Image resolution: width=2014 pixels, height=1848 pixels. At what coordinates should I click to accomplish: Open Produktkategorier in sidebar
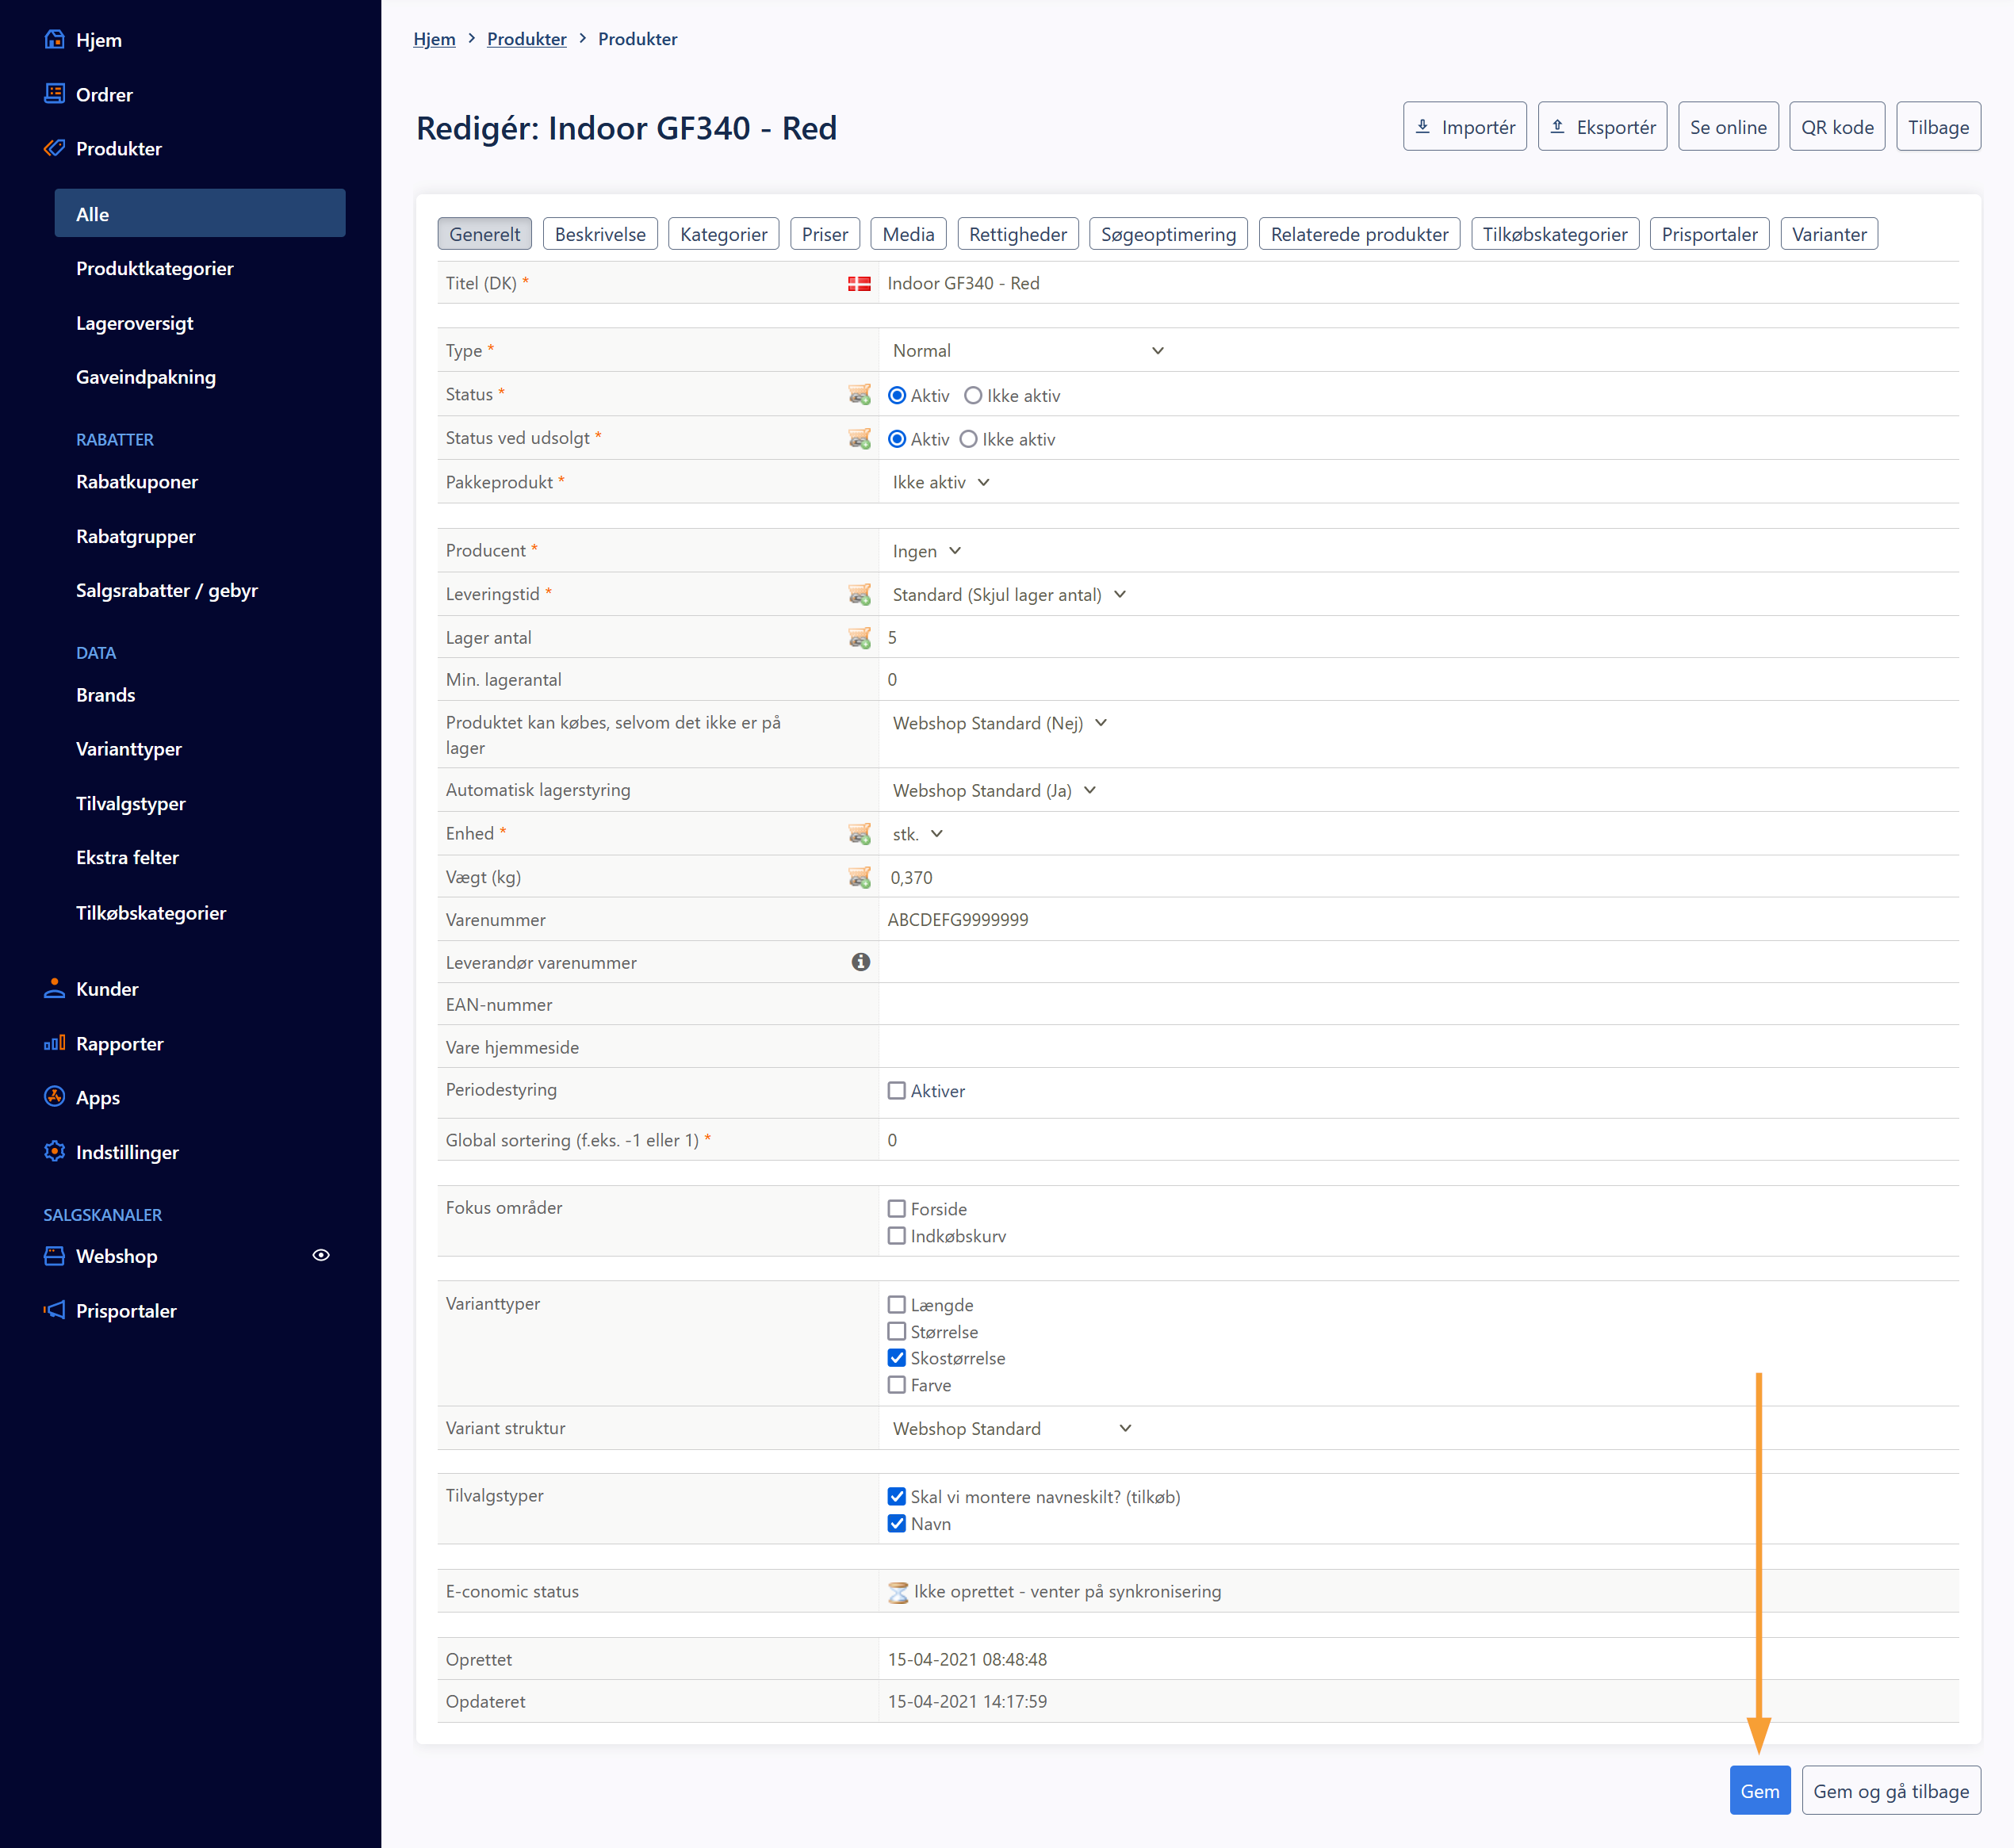point(154,268)
